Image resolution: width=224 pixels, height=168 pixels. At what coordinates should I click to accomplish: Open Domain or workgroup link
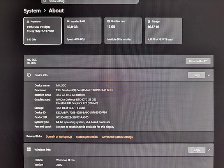pyautogui.click(x=59, y=137)
